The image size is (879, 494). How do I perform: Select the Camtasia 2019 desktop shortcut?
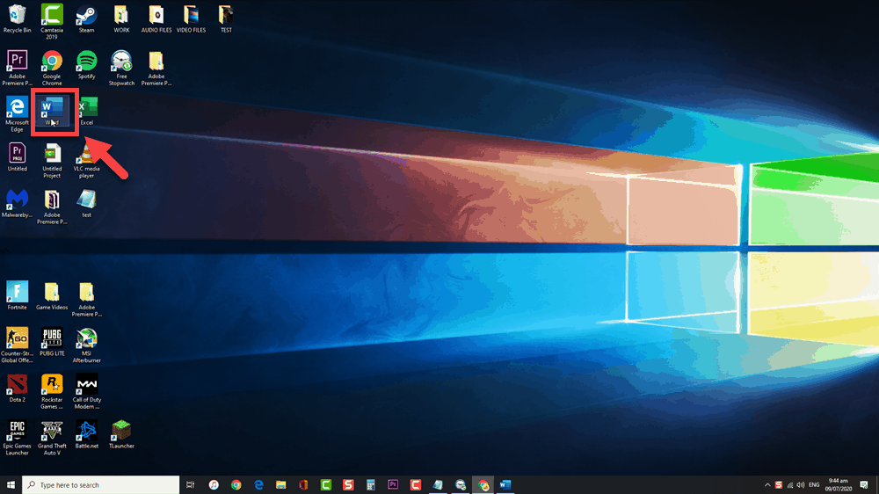click(52, 22)
